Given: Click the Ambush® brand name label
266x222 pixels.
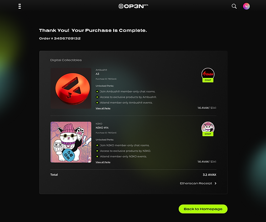Looking at the screenshot, I should coord(101,70).
